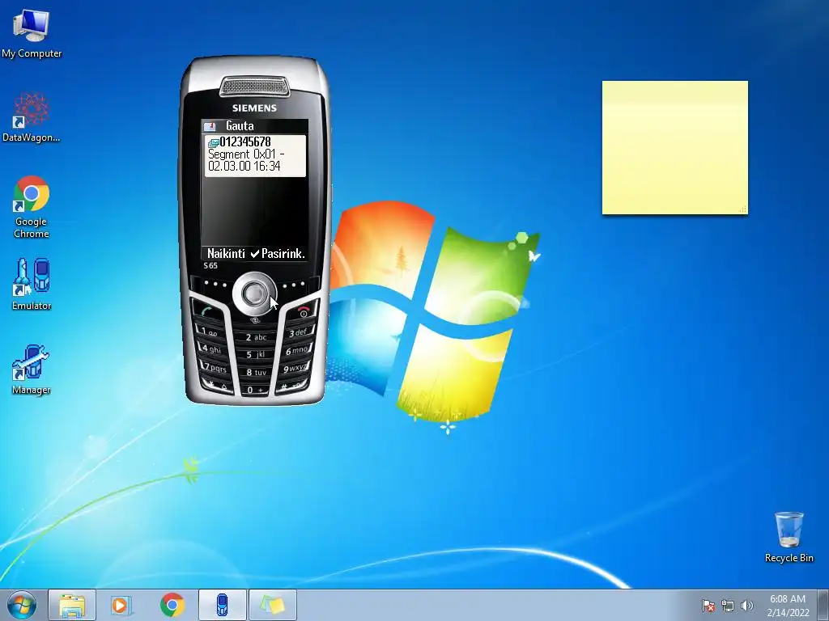Click the 9 wxyz key on keypad
The width and height of the screenshot is (829, 621).
point(295,368)
